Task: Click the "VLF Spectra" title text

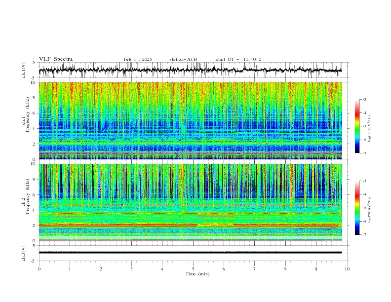Action: pos(56,59)
